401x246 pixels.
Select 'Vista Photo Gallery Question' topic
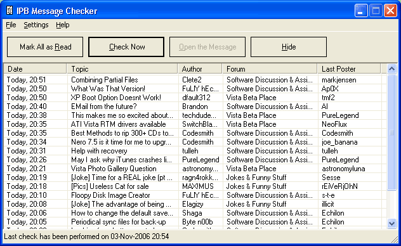pyautogui.click(x=114, y=169)
